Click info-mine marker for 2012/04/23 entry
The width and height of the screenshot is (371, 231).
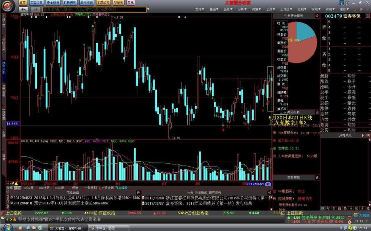pyautogui.click(x=12, y=198)
